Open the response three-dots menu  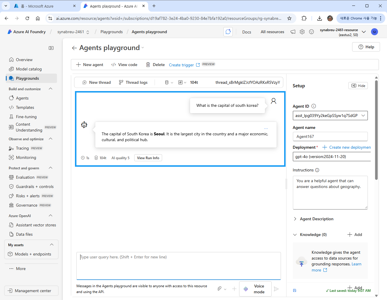tap(266, 129)
